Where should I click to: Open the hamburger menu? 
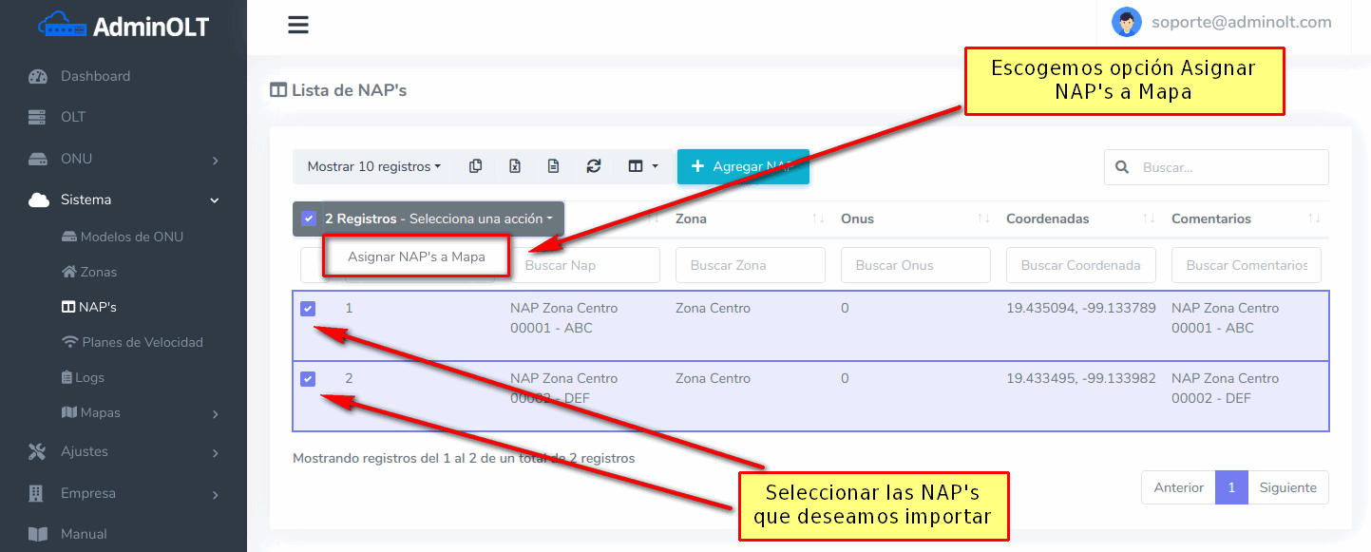tap(297, 25)
